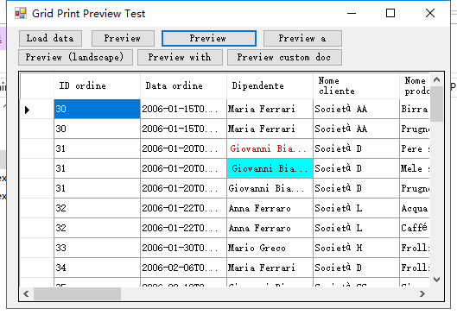This screenshot has height=315, width=457.
Task: Select Maria Ferrari cell in ID 34 row
Action: [270, 268]
